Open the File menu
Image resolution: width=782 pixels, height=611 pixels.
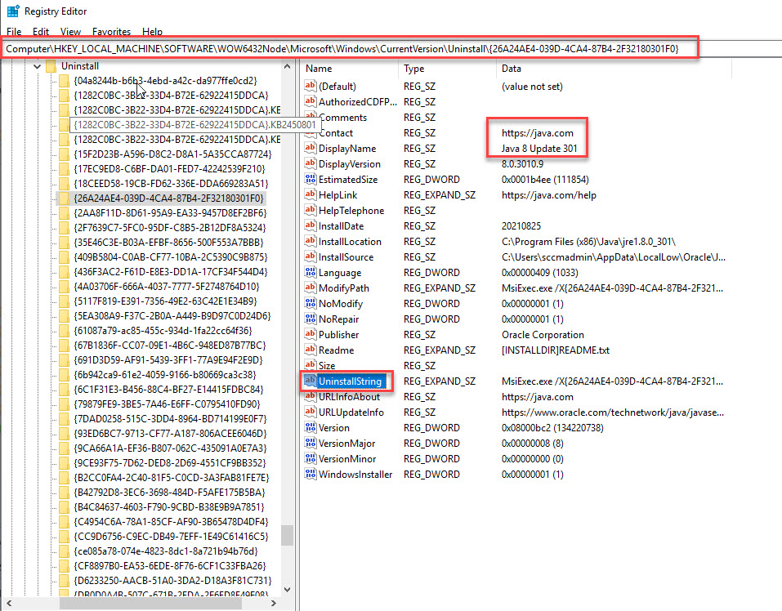click(x=14, y=32)
